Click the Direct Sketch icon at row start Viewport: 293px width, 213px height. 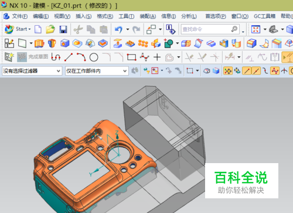[x=9, y=58]
